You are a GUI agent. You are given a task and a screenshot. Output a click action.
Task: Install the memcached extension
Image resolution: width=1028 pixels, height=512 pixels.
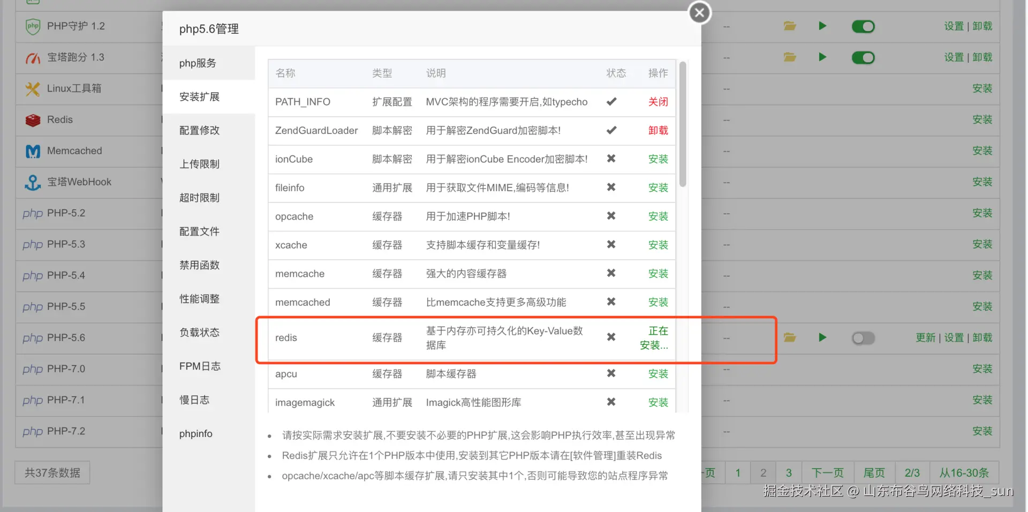pos(658,303)
